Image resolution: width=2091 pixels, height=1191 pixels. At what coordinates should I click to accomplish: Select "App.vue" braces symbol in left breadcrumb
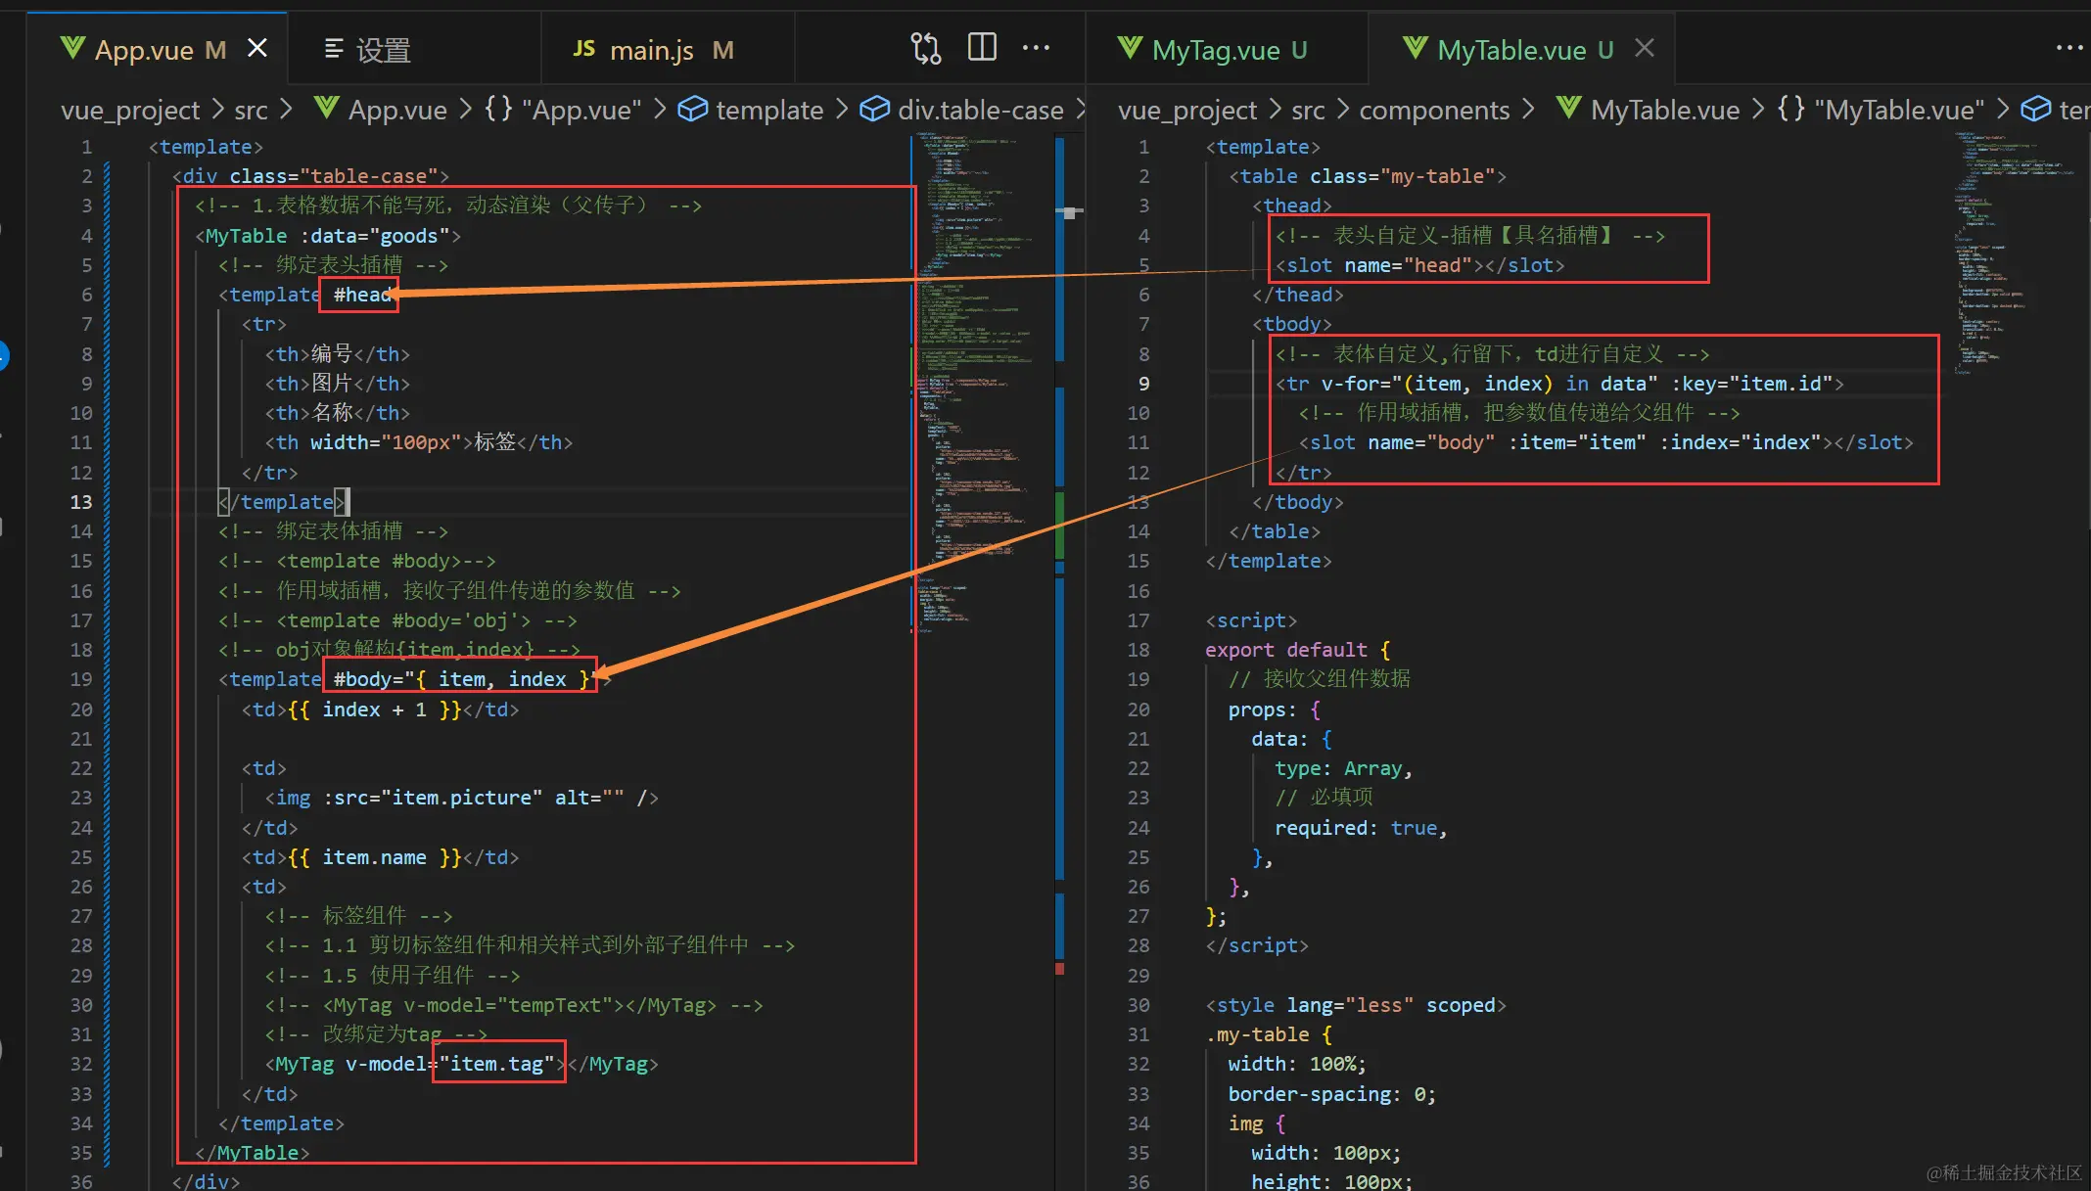point(581,110)
